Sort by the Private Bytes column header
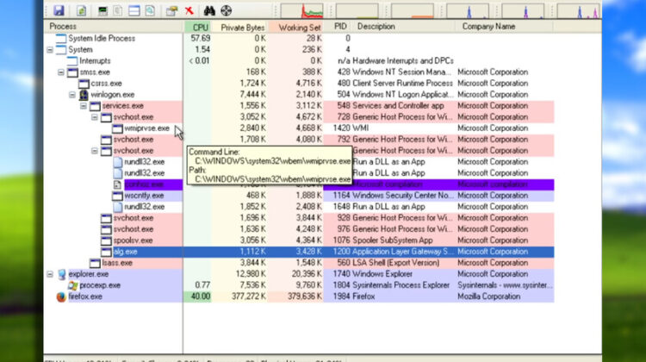This screenshot has width=646, height=362. [239, 27]
